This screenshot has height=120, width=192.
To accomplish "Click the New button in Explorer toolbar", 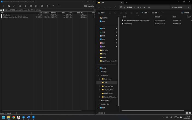I will pyautogui.click(x=102, y=13).
